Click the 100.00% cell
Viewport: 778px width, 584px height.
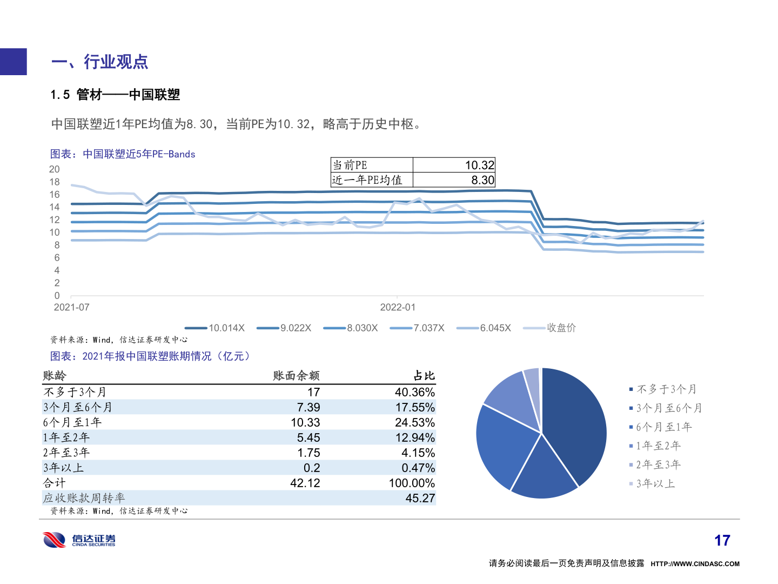pos(412,483)
